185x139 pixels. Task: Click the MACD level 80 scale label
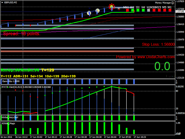coord(177,91)
